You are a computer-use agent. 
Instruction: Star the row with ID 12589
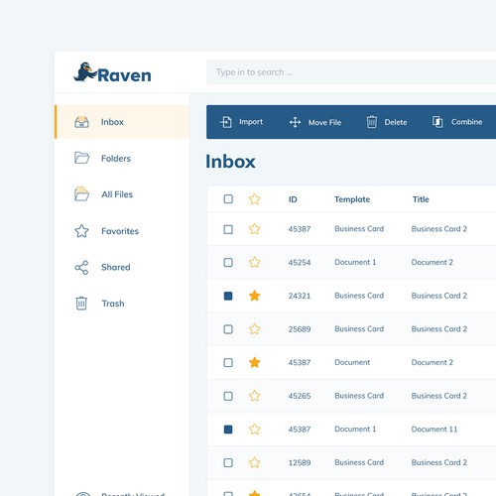[255, 462]
